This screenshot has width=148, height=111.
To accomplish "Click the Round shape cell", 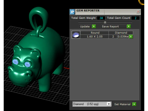I will click(x=95, y=33).
